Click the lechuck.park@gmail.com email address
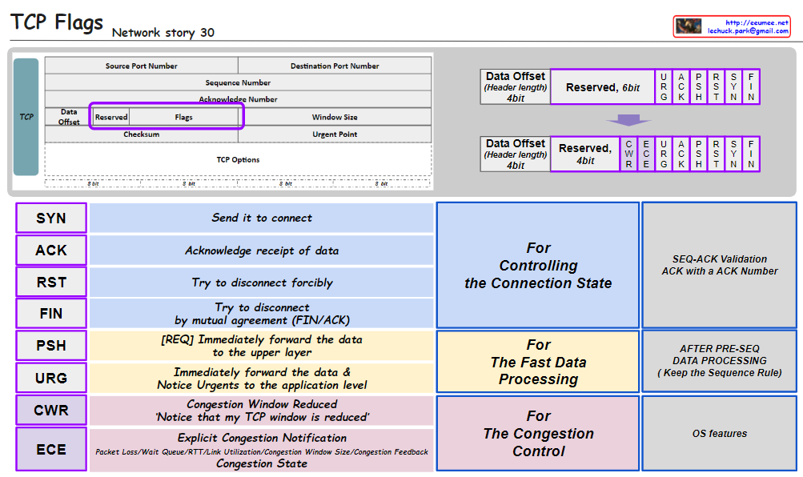 coord(748,31)
